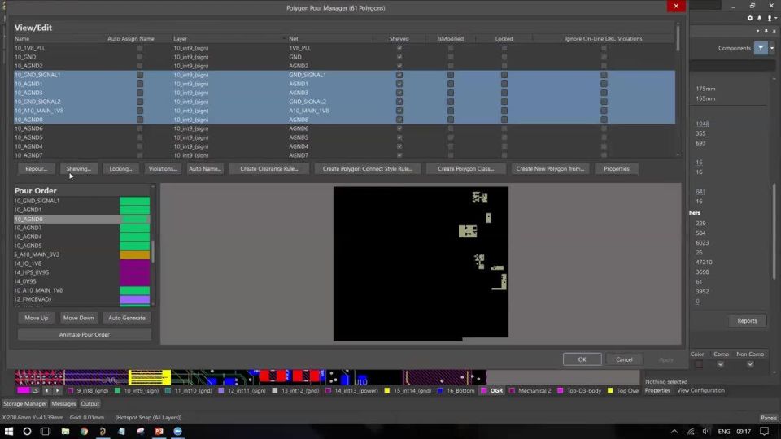Open the Panels button in status bar
The height and width of the screenshot is (439, 781).
[x=769, y=418]
